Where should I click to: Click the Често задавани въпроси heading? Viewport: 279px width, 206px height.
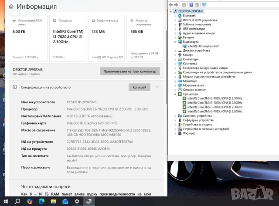[46, 187]
